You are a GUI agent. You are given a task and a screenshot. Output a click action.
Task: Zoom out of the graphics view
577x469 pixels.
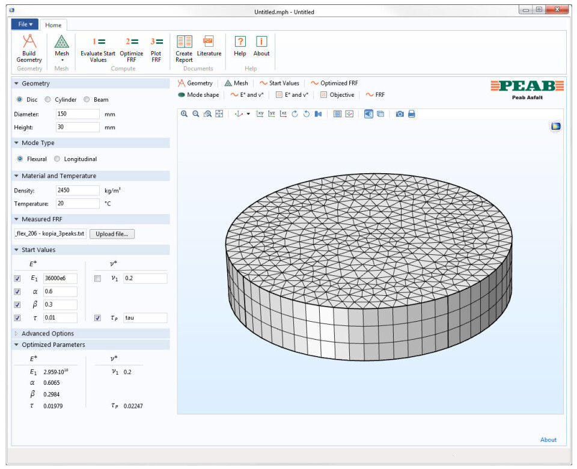[x=196, y=114]
